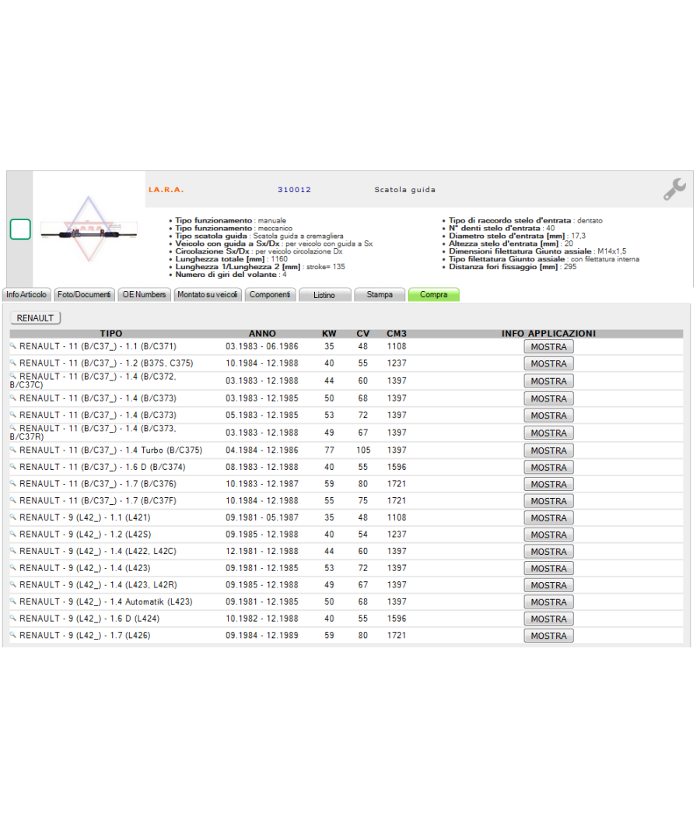Click the TIPO column header
This screenshot has height=817, width=700.
(111, 334)
